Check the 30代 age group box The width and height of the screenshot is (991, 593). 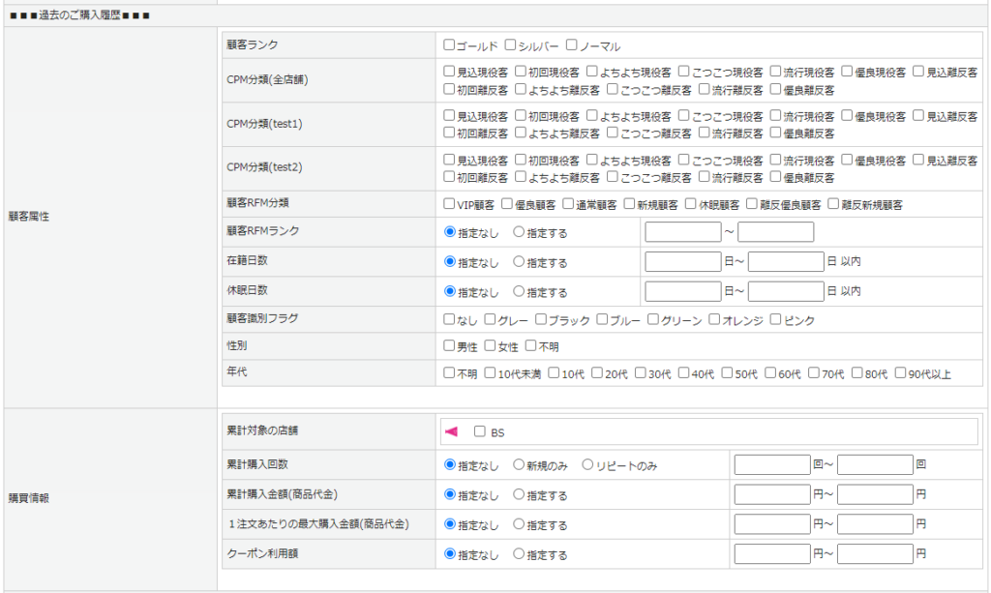click(x=641, y=372)
